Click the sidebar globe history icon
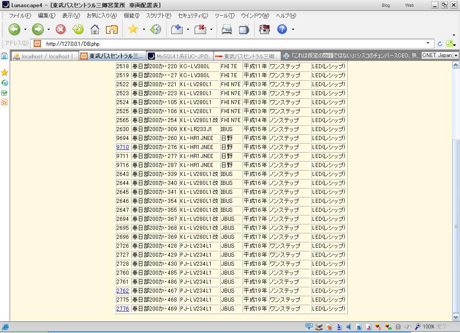460x333 pixels. pos(4,83)
